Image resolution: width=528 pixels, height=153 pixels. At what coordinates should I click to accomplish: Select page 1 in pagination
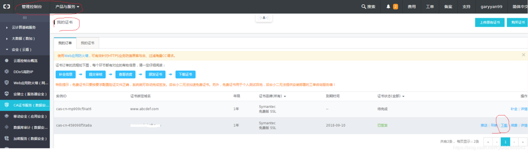pyautogui.click(x=505, y=142)
